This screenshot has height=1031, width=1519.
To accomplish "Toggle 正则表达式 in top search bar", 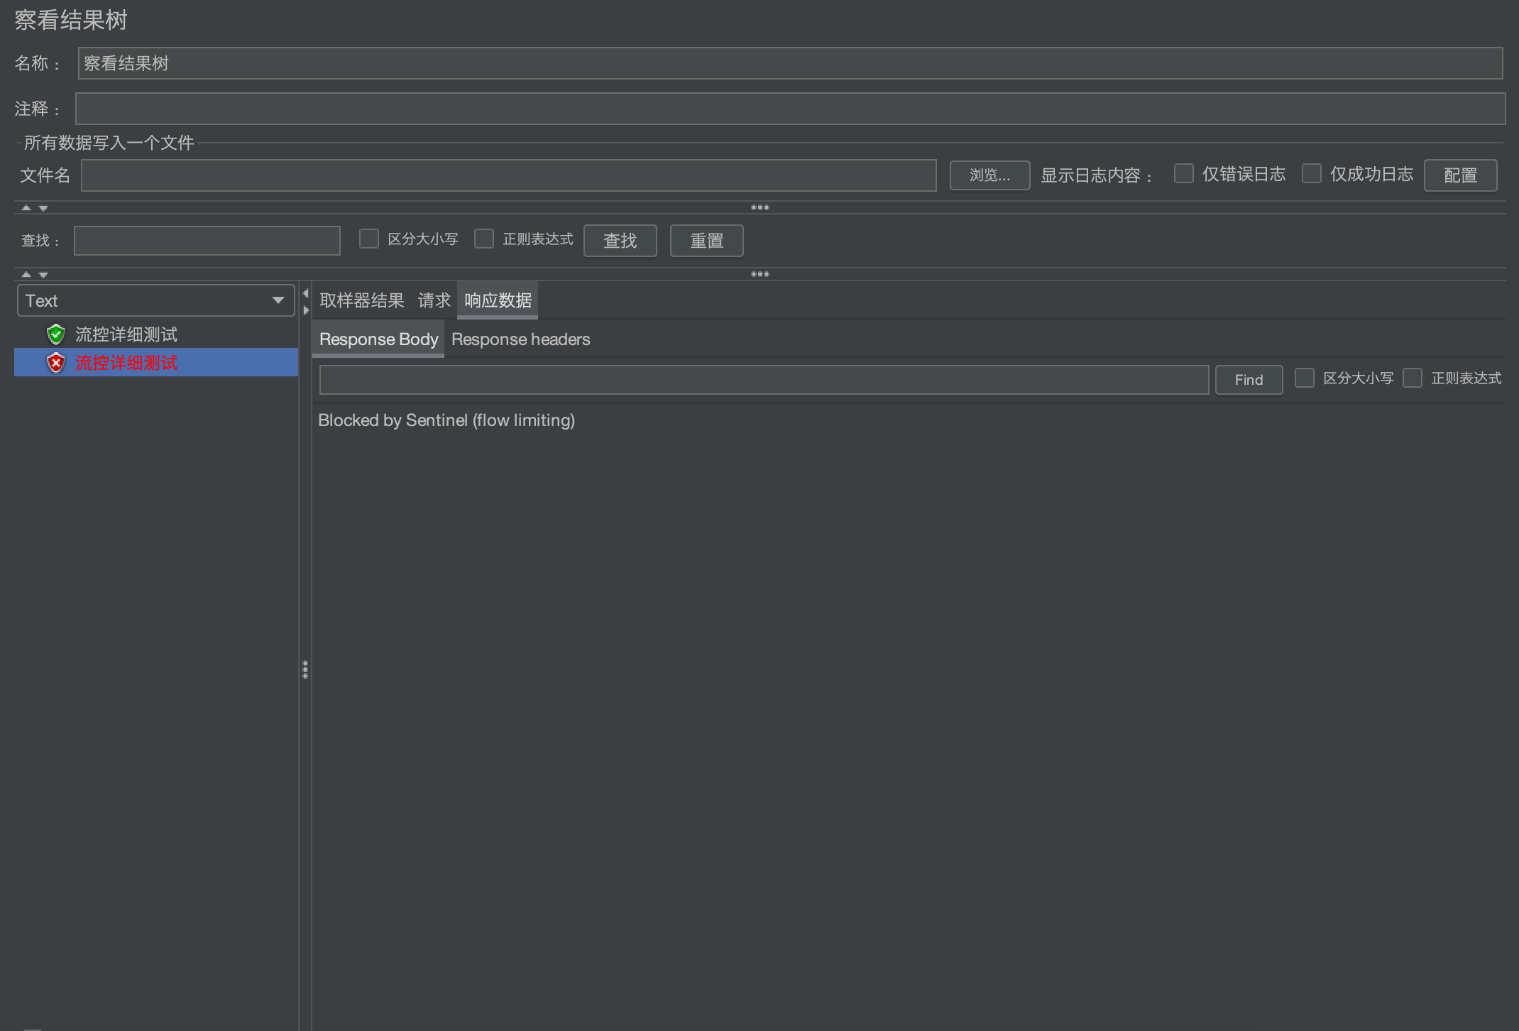I will [483, 239].
